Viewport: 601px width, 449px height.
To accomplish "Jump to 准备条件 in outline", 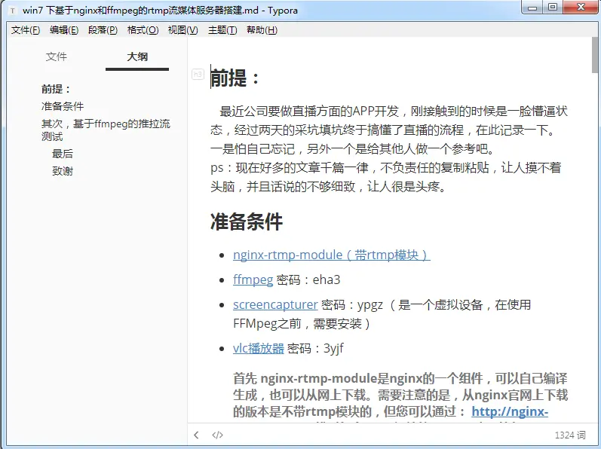I will (x=63, y=106).
